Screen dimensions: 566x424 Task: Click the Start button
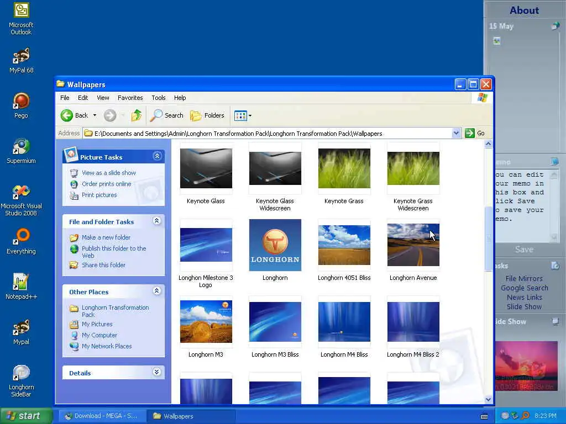(x=26, y=416)
